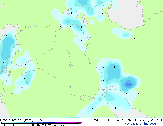Viewport: 163px width, 126px height.
Task: Click the "GFS" model label
Action: [39, 120]
